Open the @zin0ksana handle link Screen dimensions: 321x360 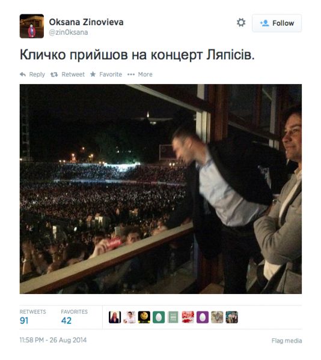69,32
